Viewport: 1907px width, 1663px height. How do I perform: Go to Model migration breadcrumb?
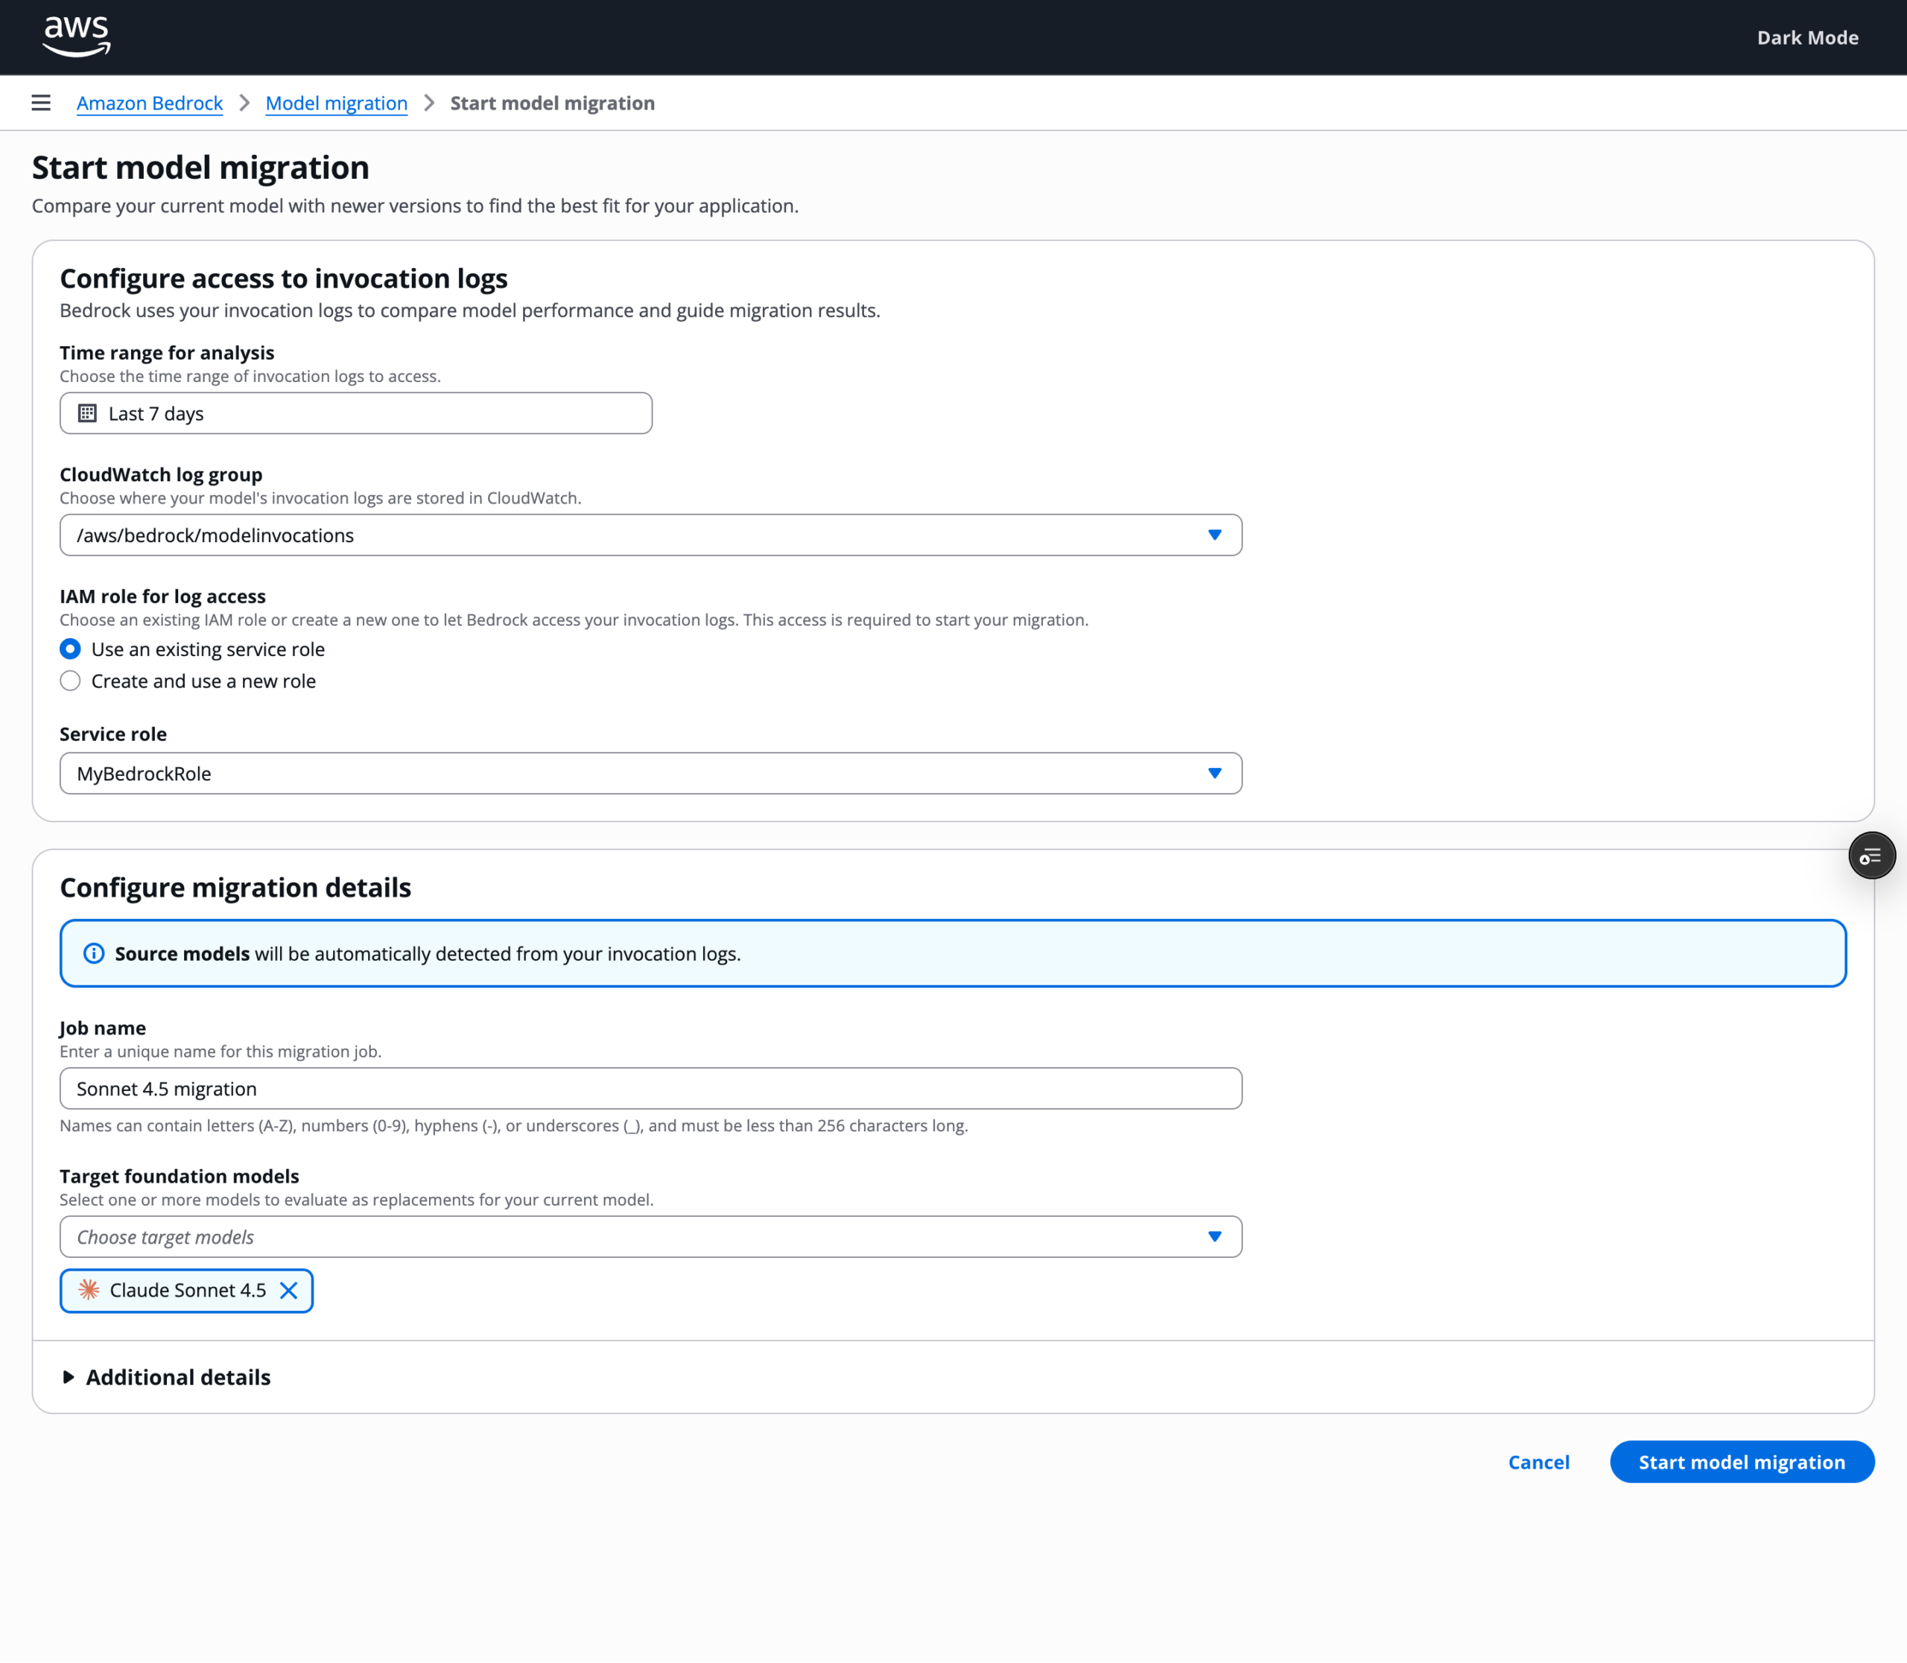[336, 103]
